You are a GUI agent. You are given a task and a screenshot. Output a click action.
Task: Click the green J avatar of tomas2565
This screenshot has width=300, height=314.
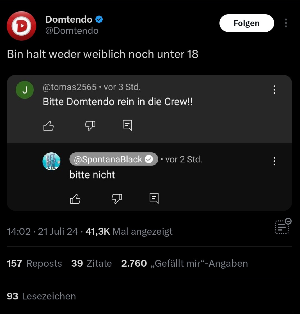[x=25, y=90]
